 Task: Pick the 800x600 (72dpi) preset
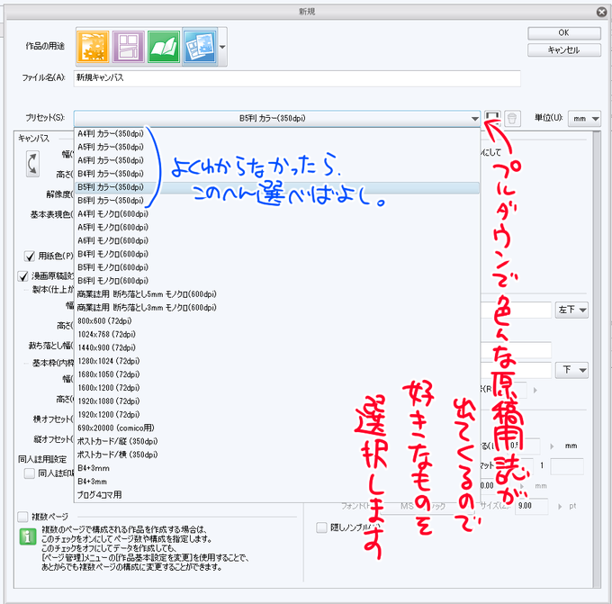pos(277,321)
